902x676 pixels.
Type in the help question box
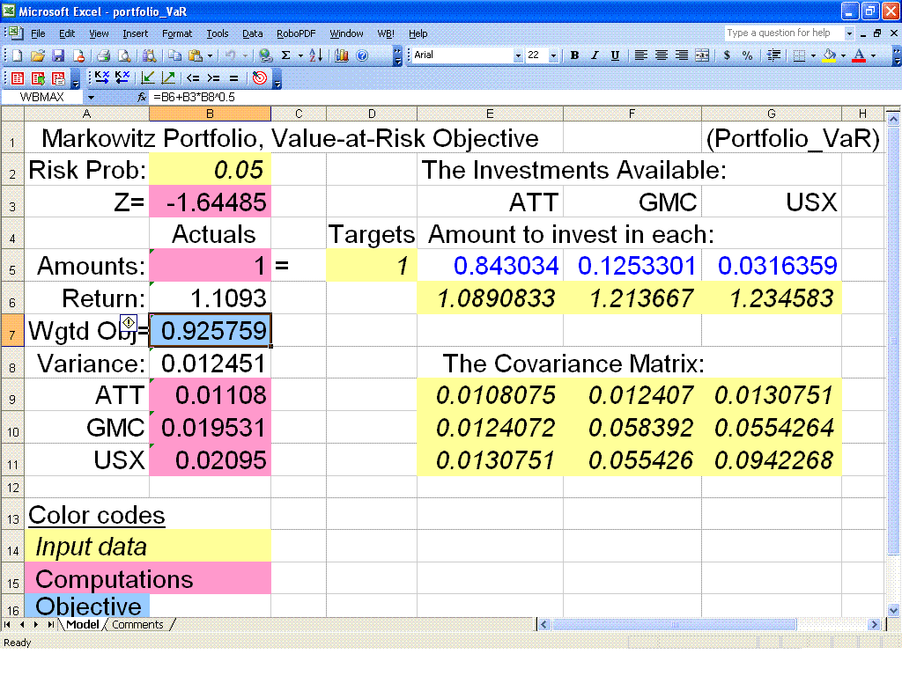pyautogui.click(x=784, y=33)
